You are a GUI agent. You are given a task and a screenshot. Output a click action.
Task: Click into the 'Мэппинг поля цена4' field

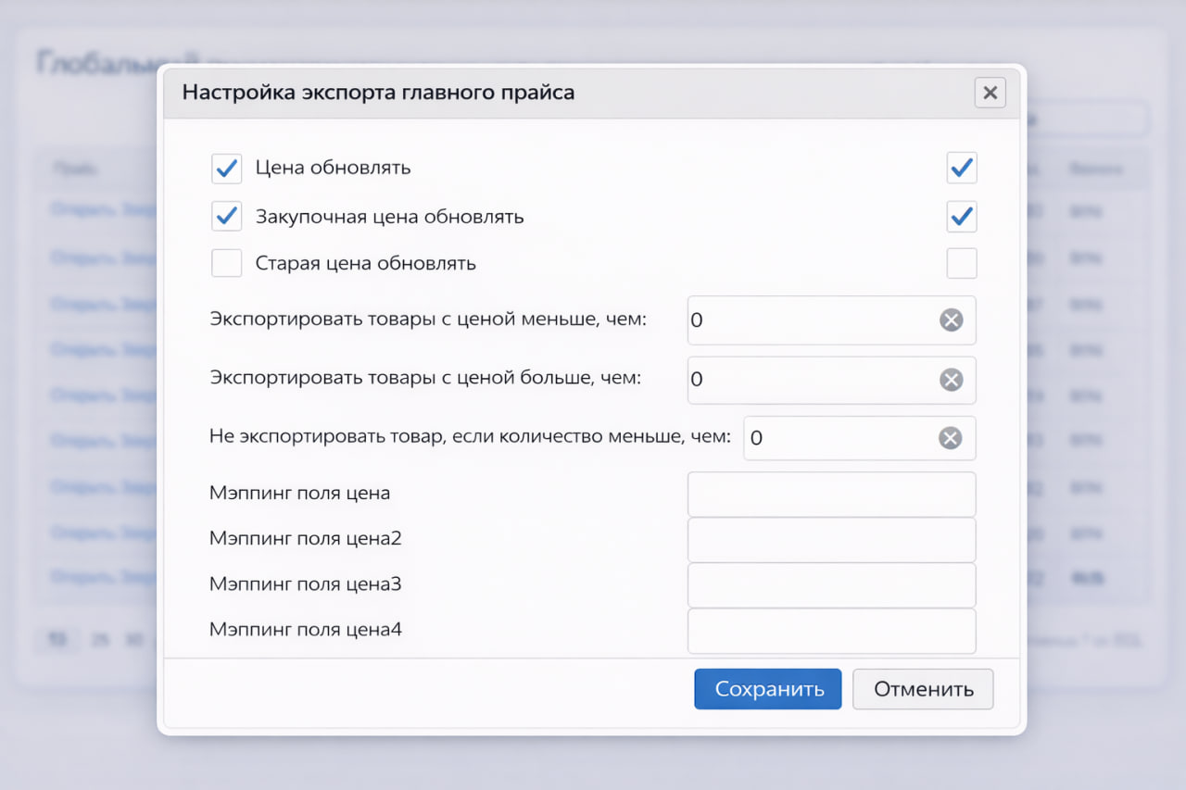click(831, 631)
